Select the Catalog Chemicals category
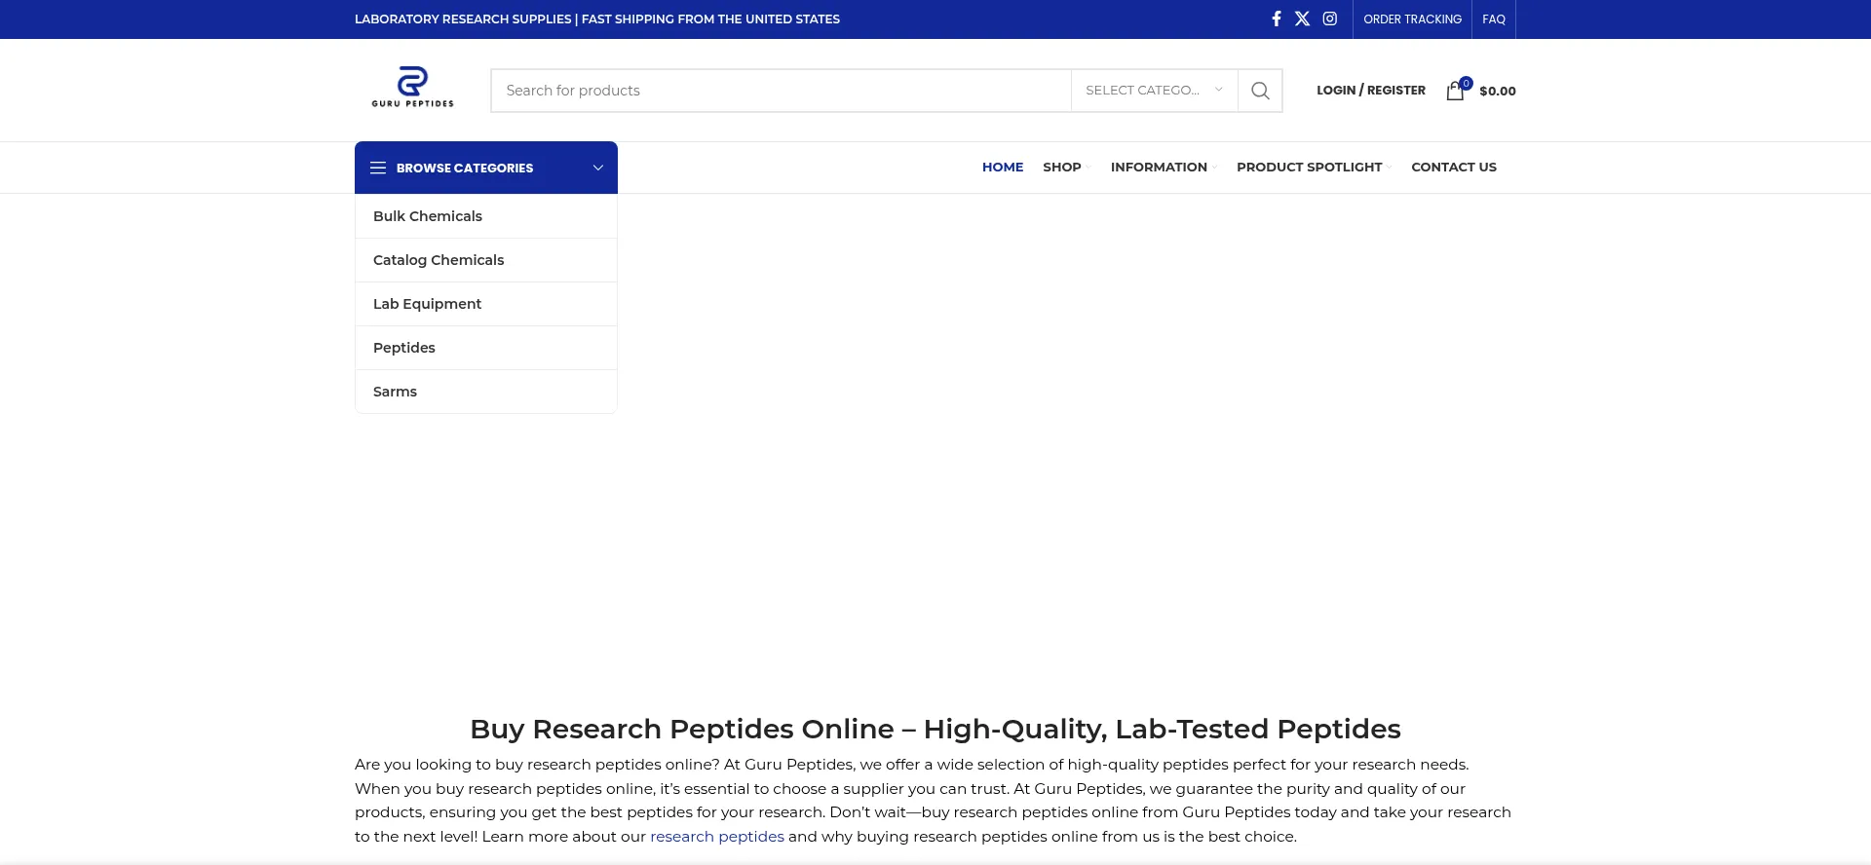The height and width of the screenshot is (865, 1871). click(x=486, y=260)
